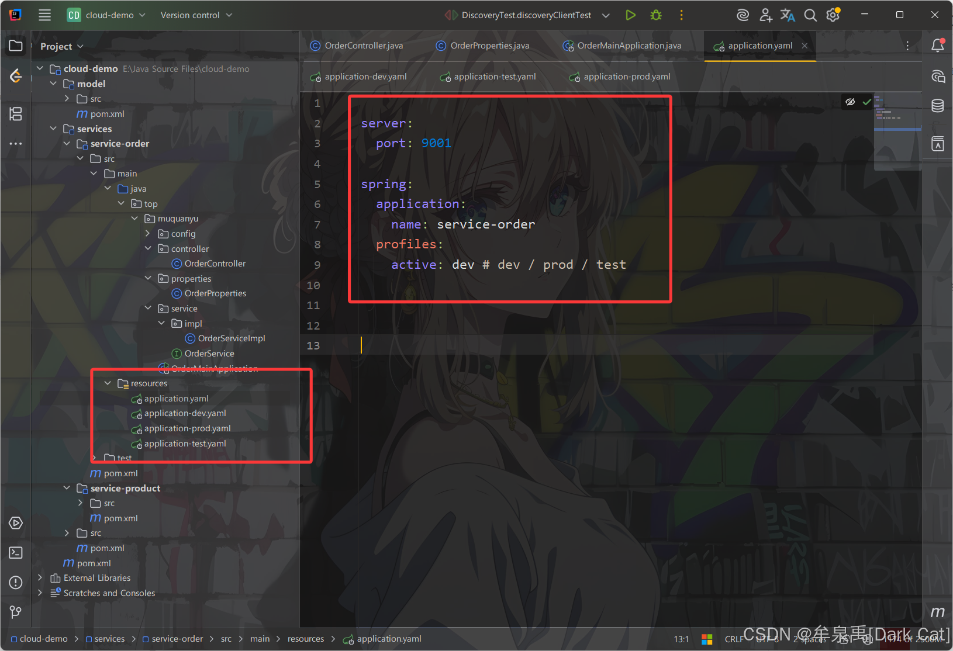
Task: Open the main hamburger menu
Action: pyautogui.click(x=44, y=15)
